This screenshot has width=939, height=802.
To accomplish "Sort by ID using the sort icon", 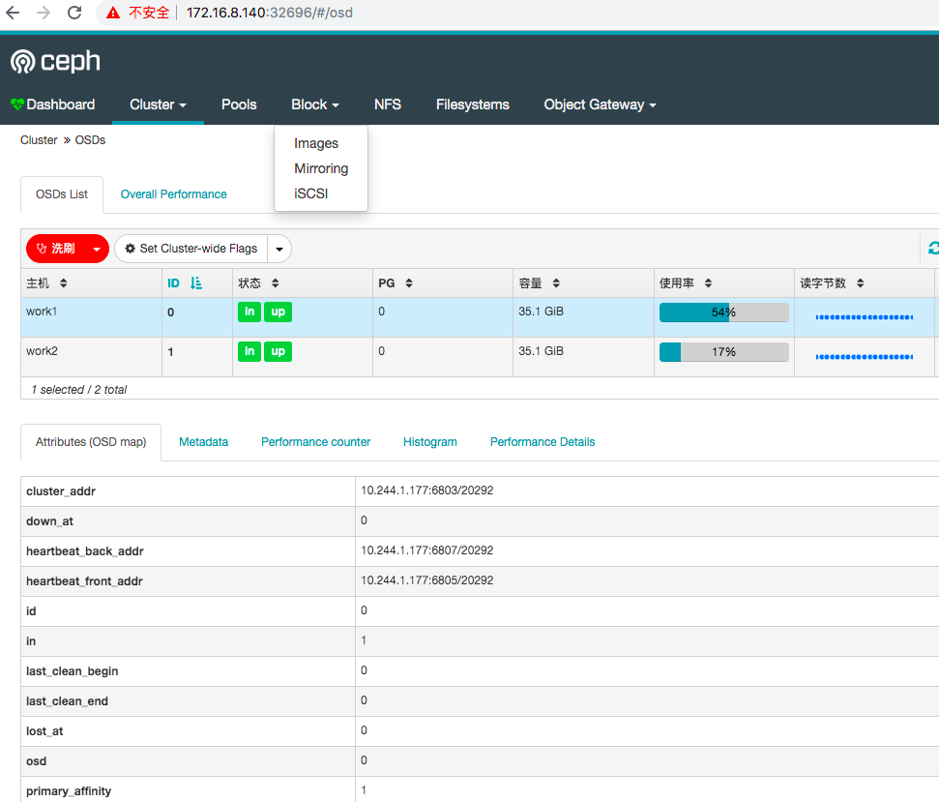I will coord(195,283).
